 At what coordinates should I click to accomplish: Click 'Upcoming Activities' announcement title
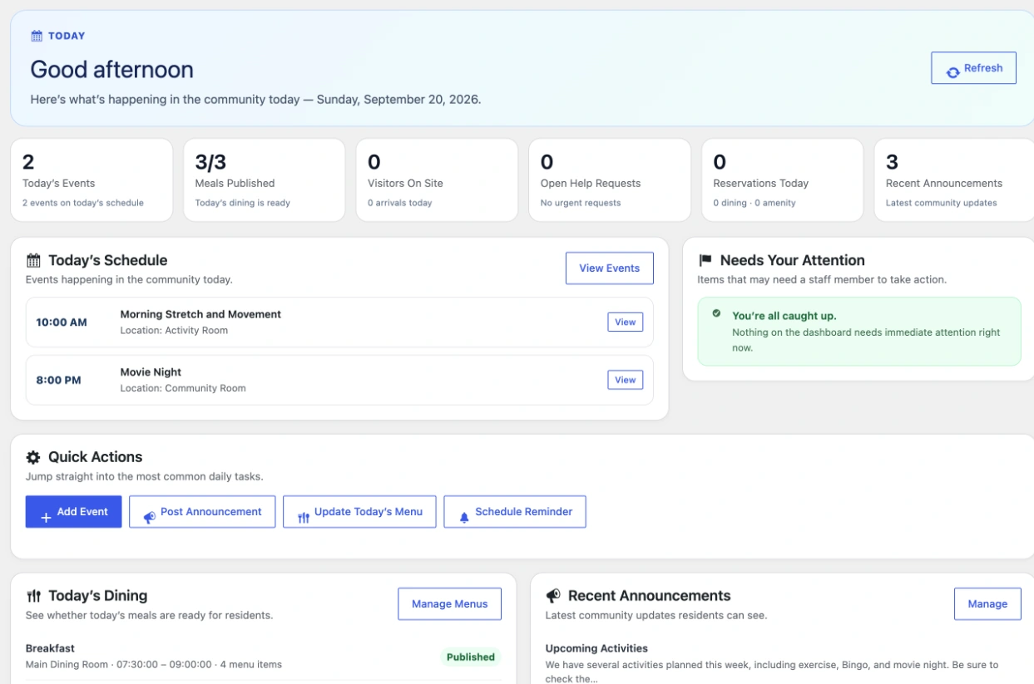[x=596, y=648]
